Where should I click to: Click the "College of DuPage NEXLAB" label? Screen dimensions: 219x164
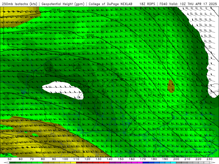(111, 4)
